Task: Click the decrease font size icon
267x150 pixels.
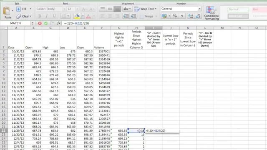Action: click(92, 9)
